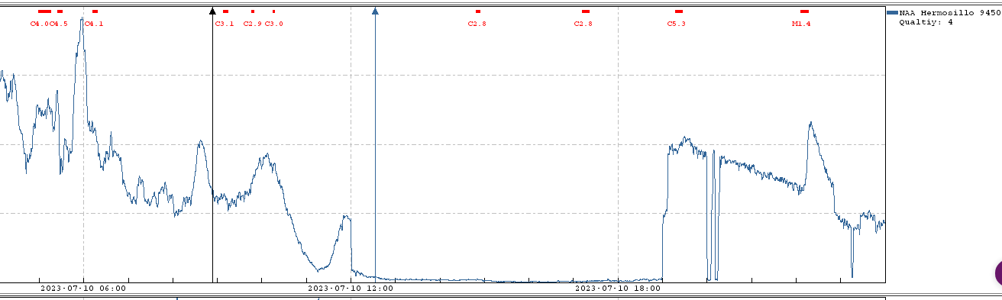Select the red flare bar above C5.3
This screenshot has height=300, width=1002.
[x=679, y=11]
